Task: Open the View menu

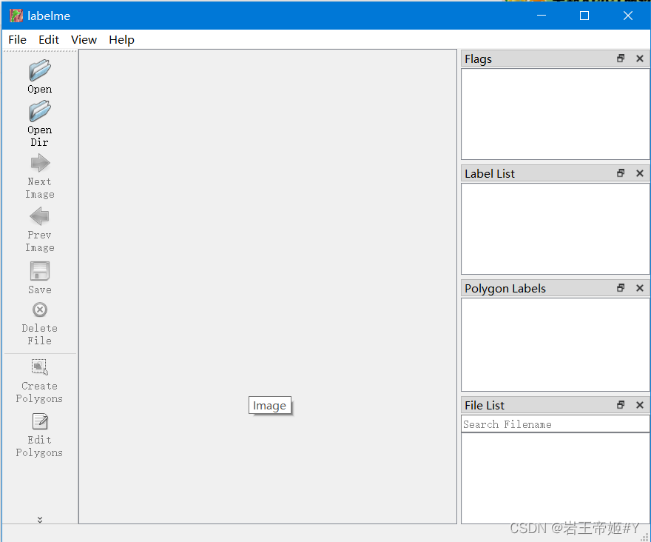Action: [84, 39]
